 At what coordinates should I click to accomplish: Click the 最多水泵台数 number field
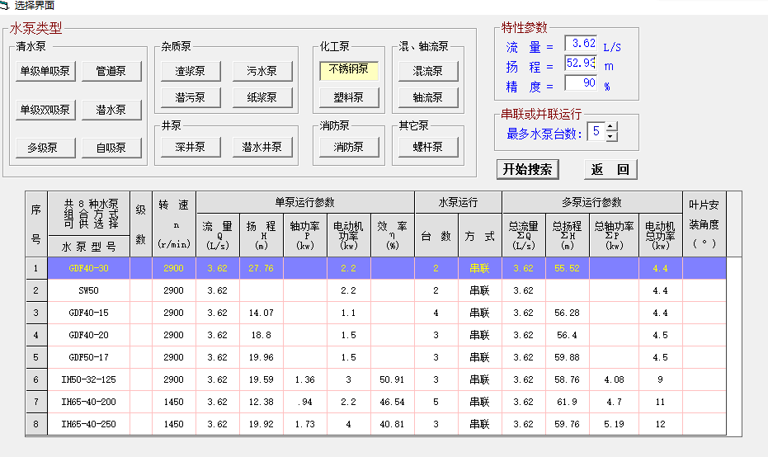596,131
